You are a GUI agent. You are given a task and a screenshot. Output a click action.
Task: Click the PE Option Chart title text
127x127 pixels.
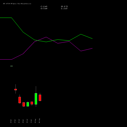pos(17,4)
